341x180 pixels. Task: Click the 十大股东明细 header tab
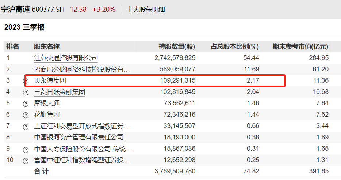pos(146,10)
